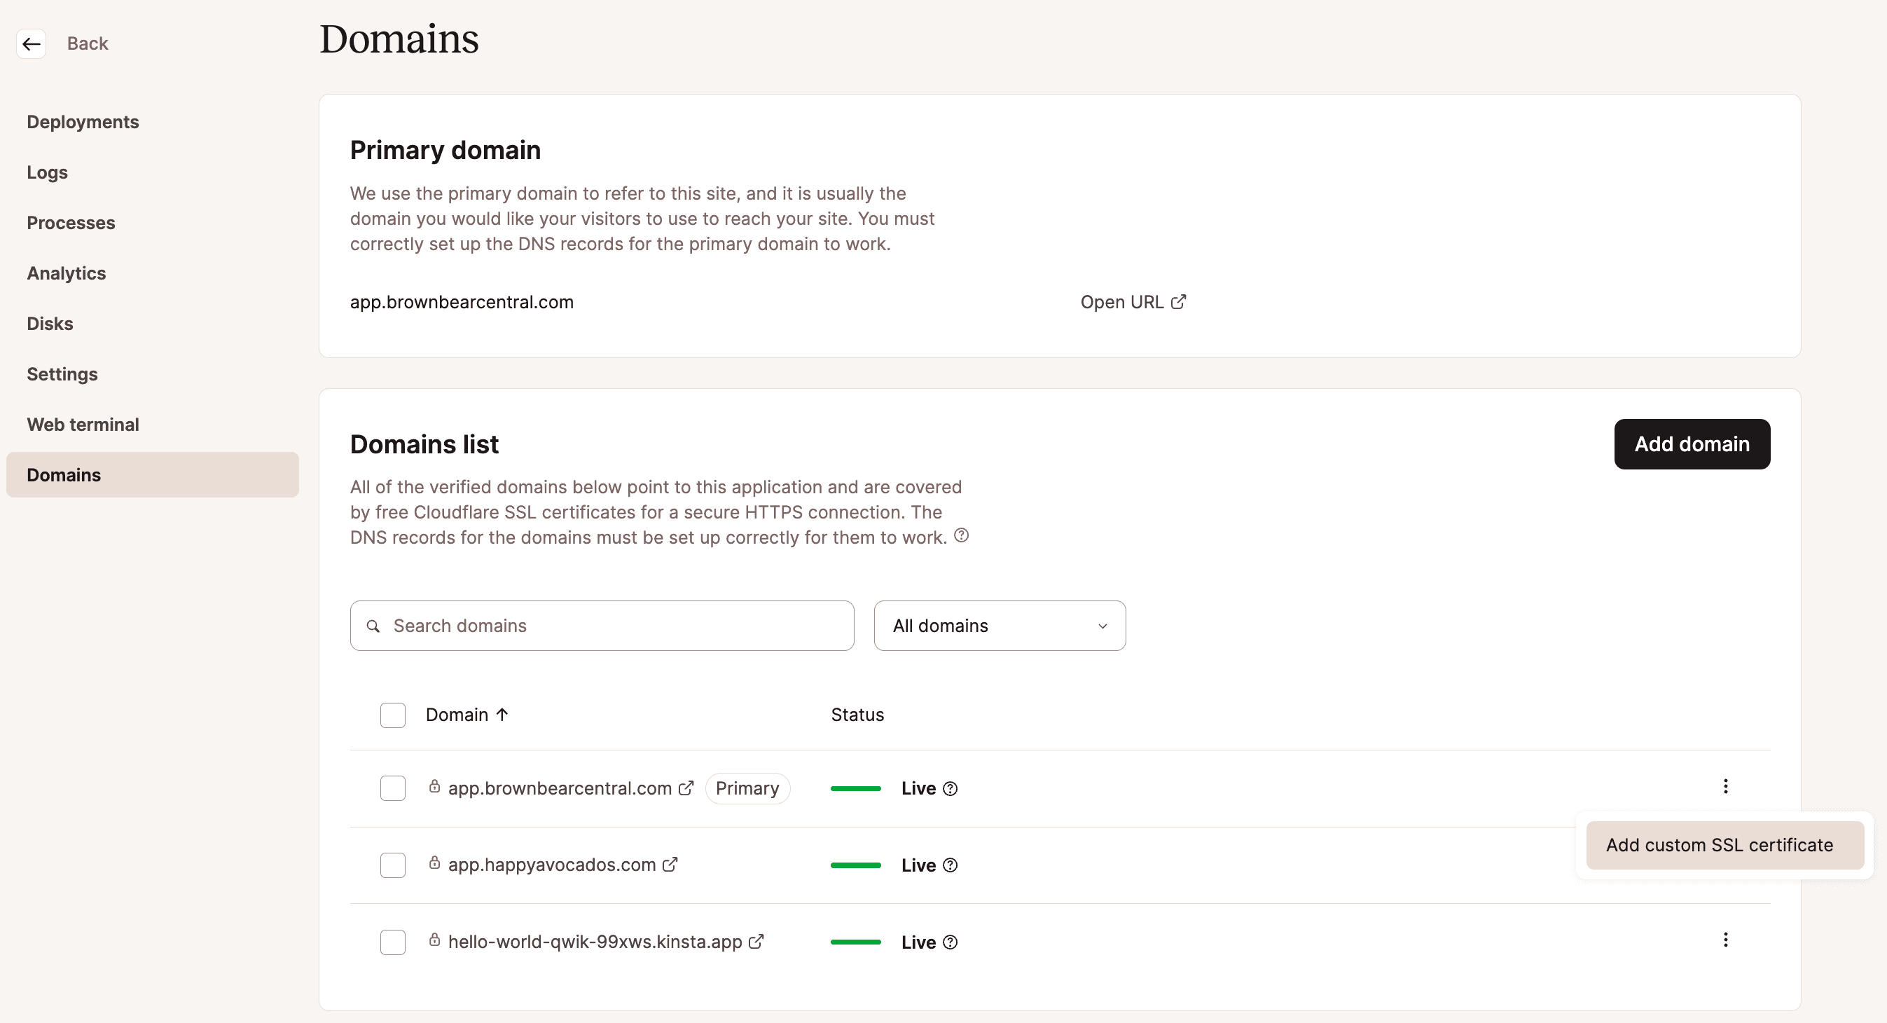The width and height of the screenshot is (1887, 1023).
Task: Expand the Domain column sort options
Action: click(x=466, y=714)
